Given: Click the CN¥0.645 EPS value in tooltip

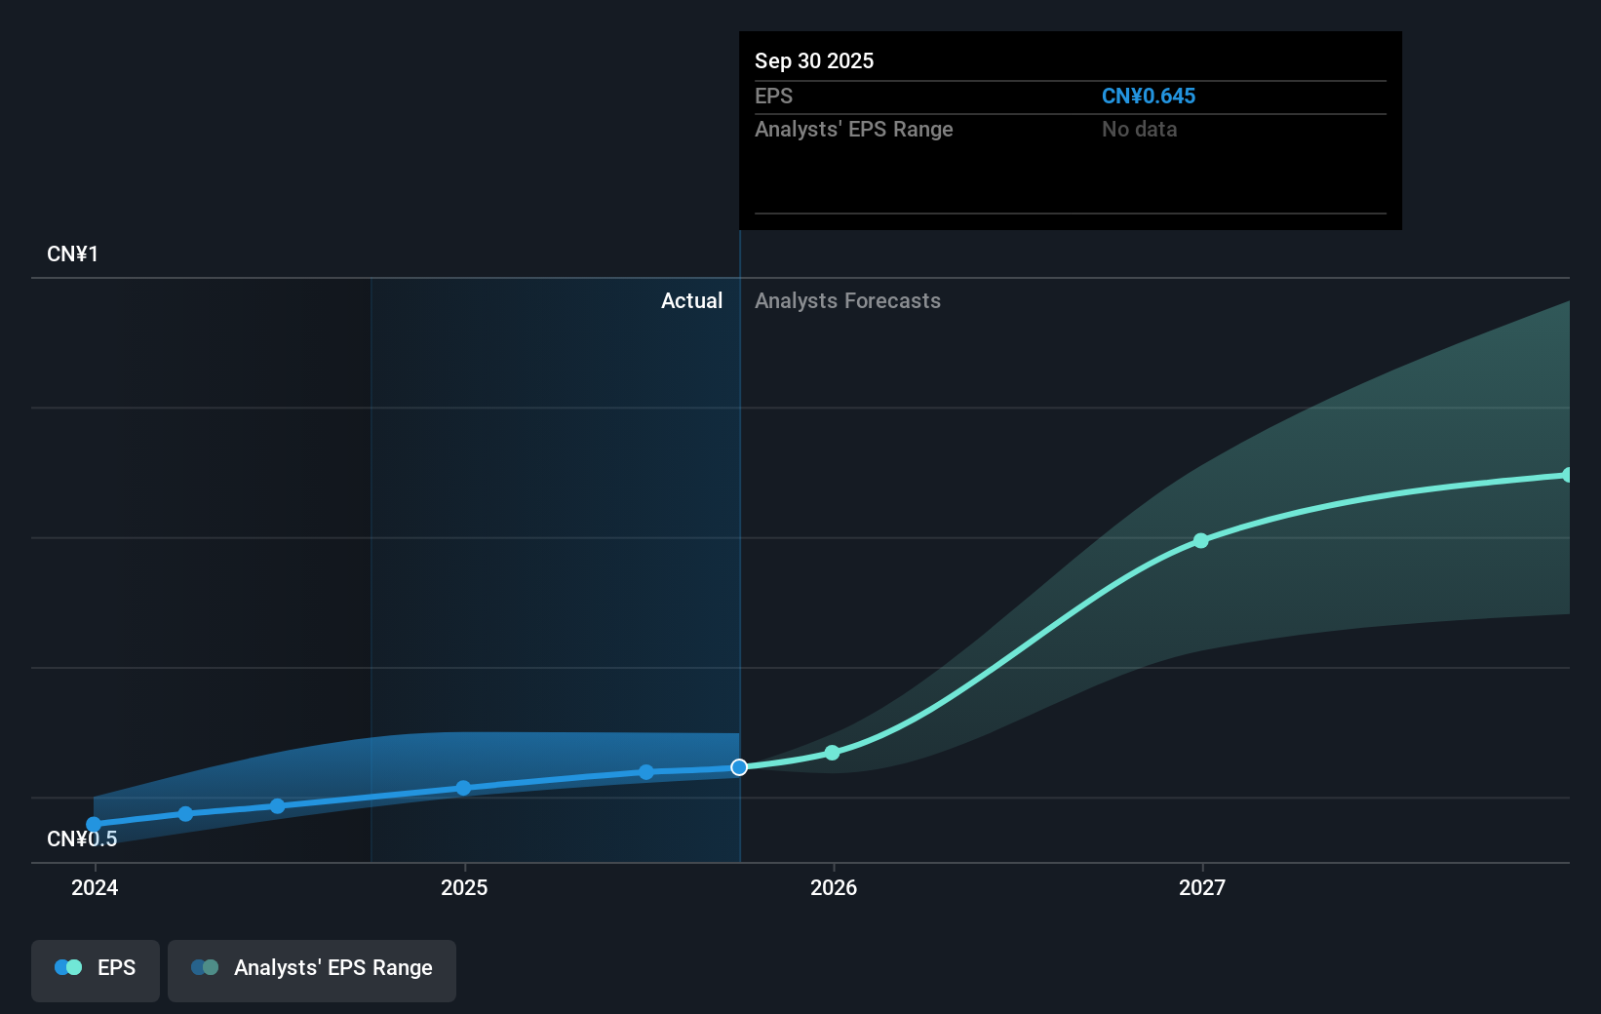Looking at the screenshot, I should tap(1149, 97).
